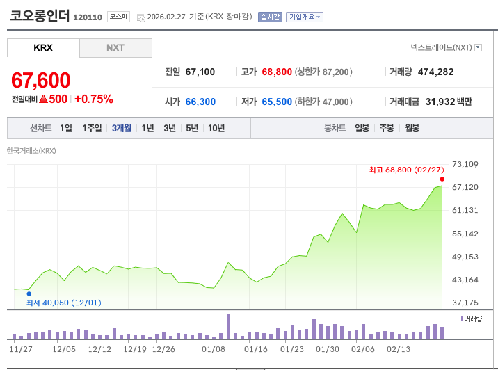
Task: Open the 넥스트레이드(NXT) help question icon
Action: coord(478,47)
